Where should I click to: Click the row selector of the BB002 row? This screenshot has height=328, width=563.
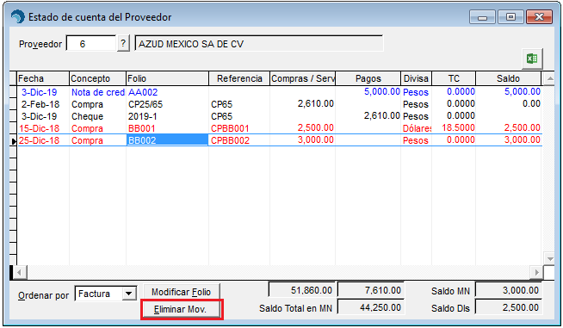(x=13, y=140)
